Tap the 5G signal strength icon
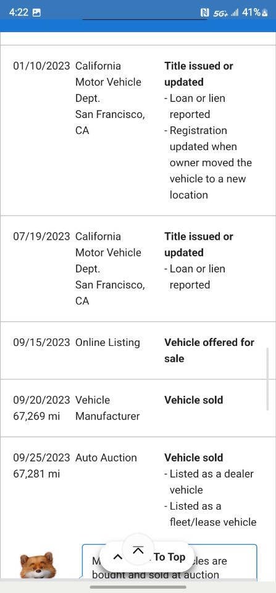276x593 pixels. coord(226,13)
